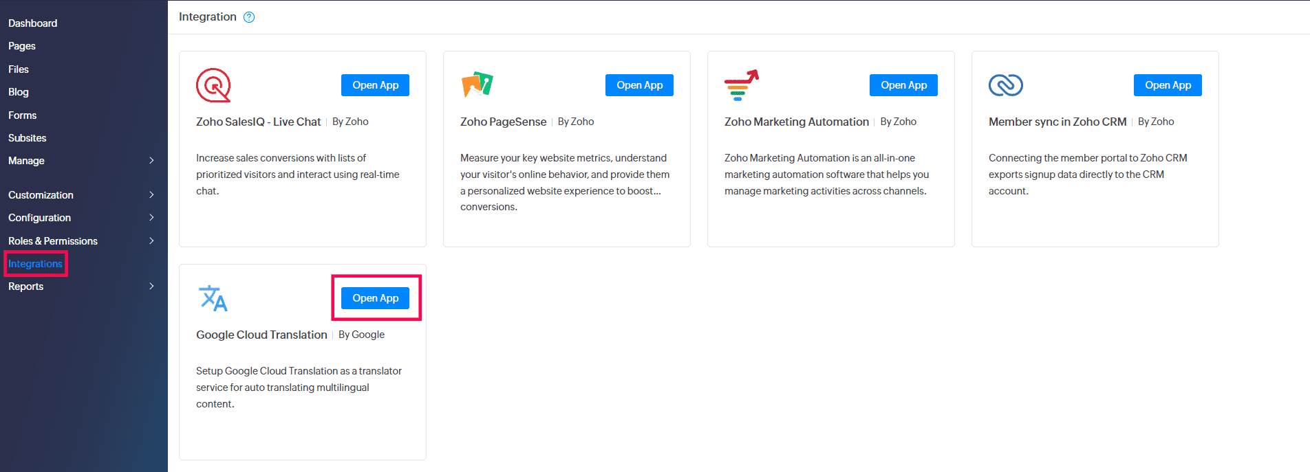Click the Zoho SalesIQ logo icon
This screenshot has width=1310, height=472.
(x=213, y=85)
